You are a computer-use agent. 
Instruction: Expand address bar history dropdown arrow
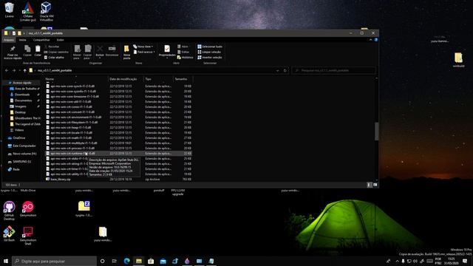coord(278,71)
